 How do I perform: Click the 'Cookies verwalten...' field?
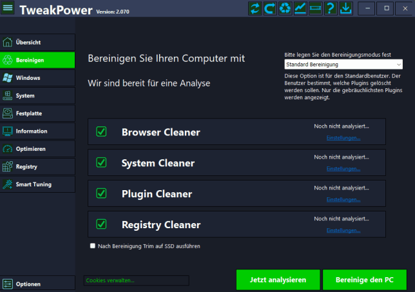pyautogui.click(x=136, y=280)
